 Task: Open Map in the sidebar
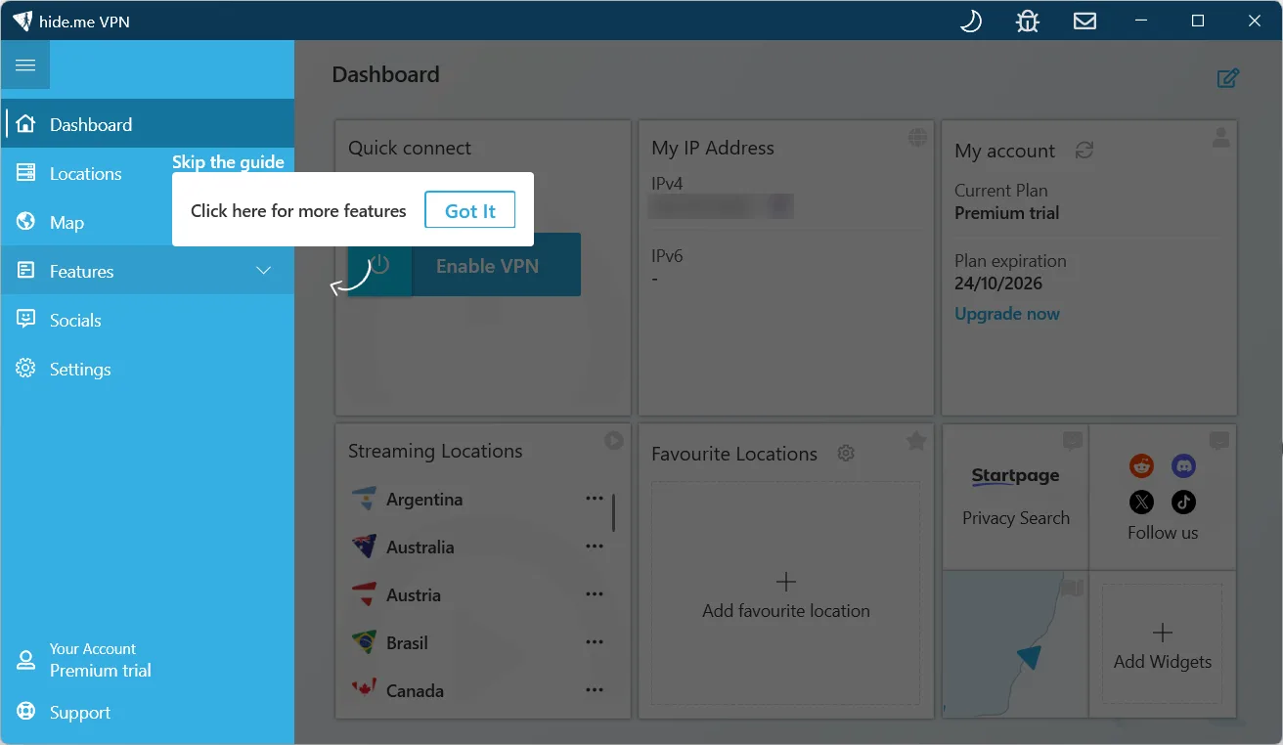point(148,222)
